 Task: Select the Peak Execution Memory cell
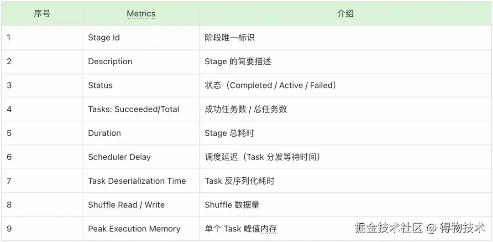[x=141, y=228]
